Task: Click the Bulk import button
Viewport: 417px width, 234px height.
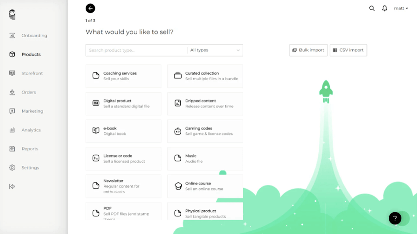Action: pyautogui.click(x=308, y=50)
